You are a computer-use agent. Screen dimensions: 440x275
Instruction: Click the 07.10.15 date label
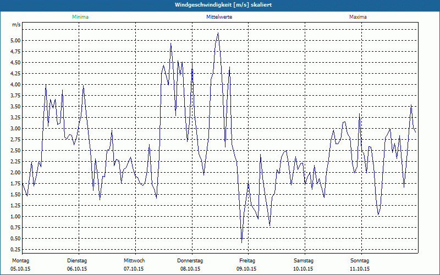point(134,269)
